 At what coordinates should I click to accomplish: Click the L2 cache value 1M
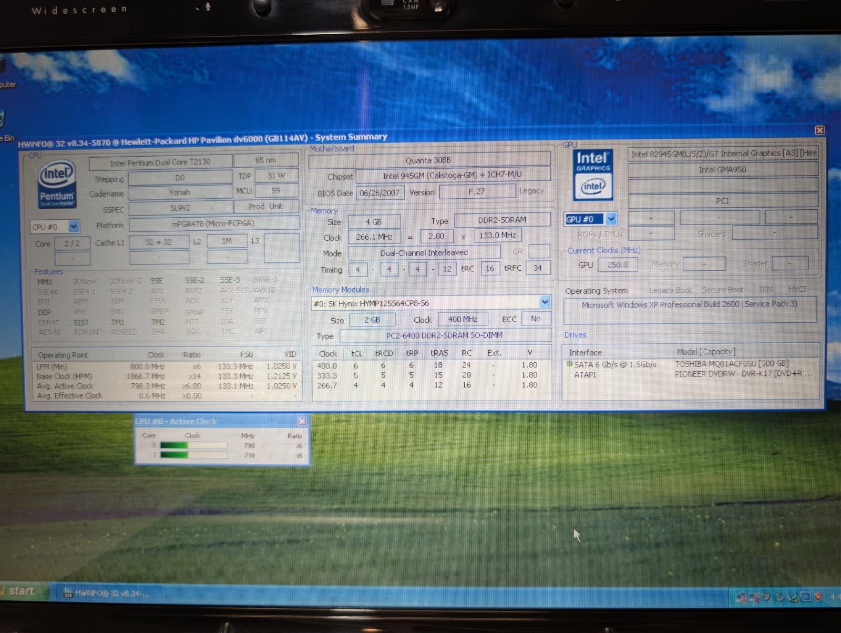[227, 241]
